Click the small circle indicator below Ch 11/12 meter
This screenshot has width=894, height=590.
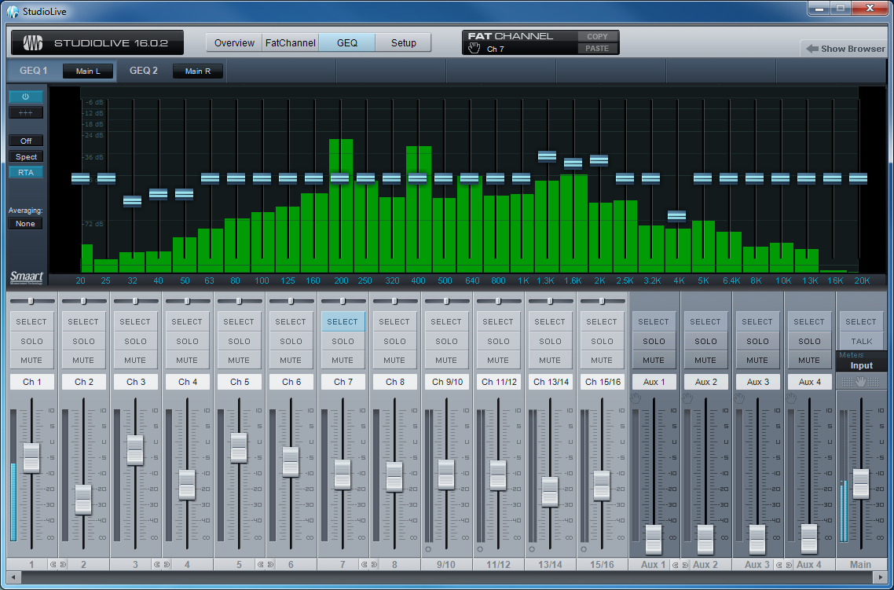tap(480, 549)
